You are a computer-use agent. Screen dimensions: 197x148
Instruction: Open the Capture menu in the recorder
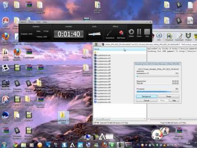point(23,22)
